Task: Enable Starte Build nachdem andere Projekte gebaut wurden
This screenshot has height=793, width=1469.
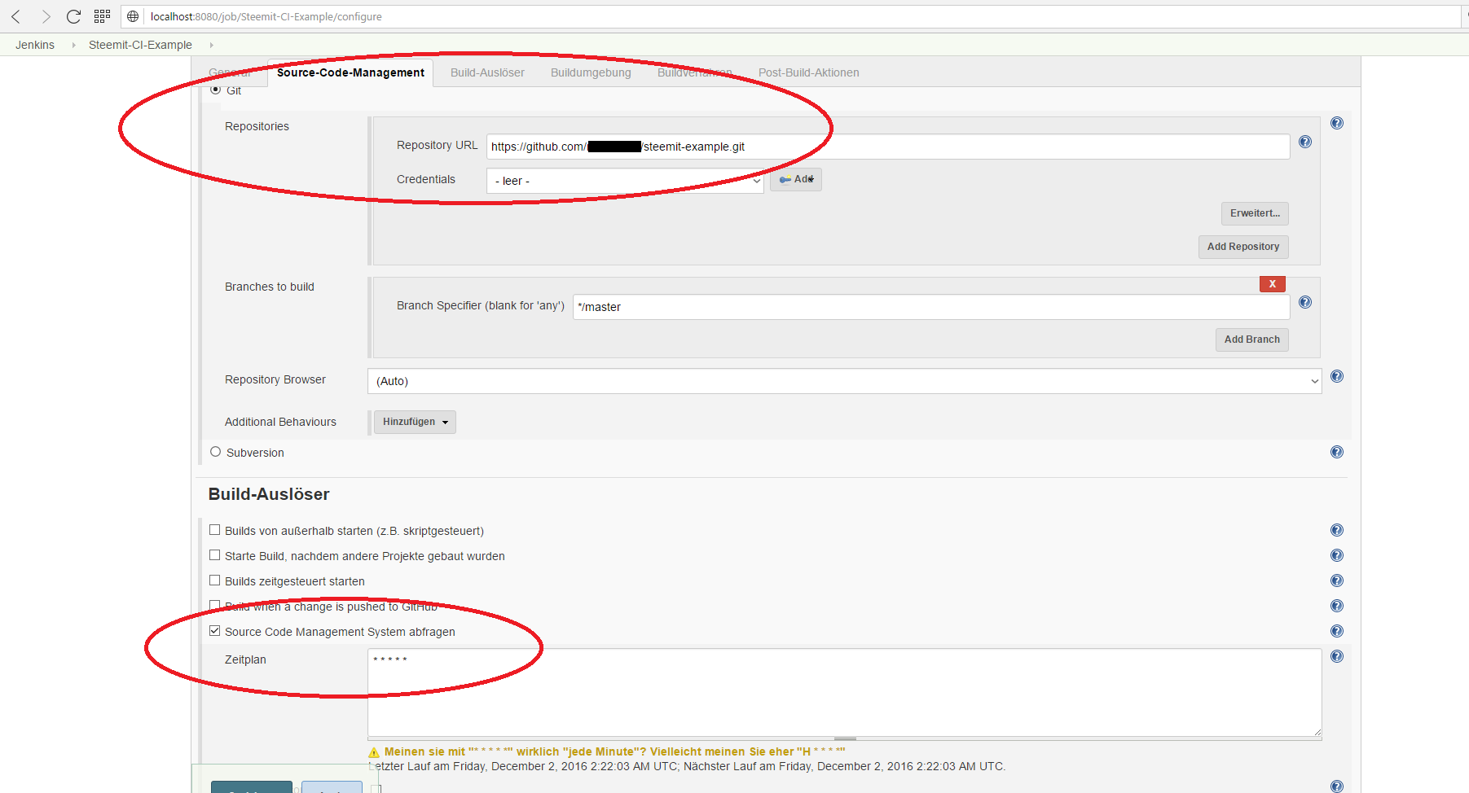Action: [214, 555]
